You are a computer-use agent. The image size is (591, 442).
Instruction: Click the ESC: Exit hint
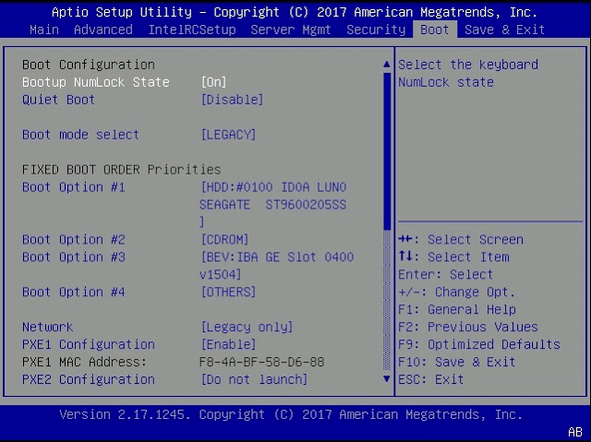(x=431, y=379)
